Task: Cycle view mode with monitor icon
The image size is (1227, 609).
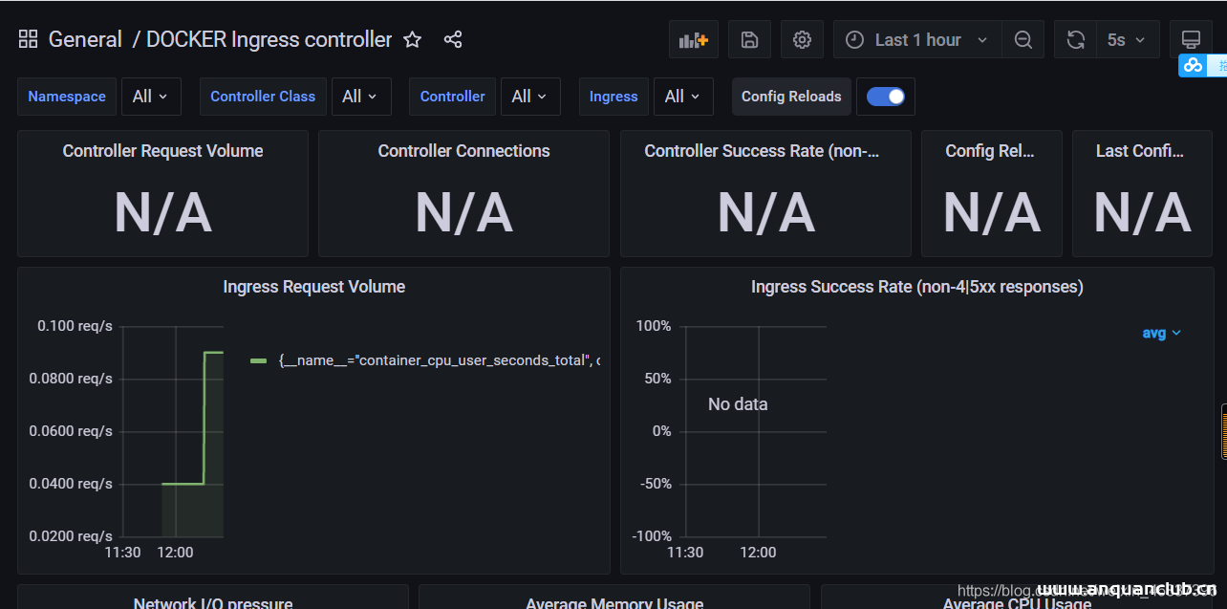Action: (1191, 39)
